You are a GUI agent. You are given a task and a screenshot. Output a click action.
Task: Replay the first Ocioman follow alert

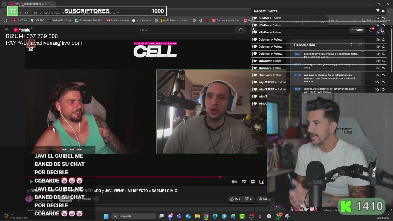pyautogui.click(x=383, y=40)
